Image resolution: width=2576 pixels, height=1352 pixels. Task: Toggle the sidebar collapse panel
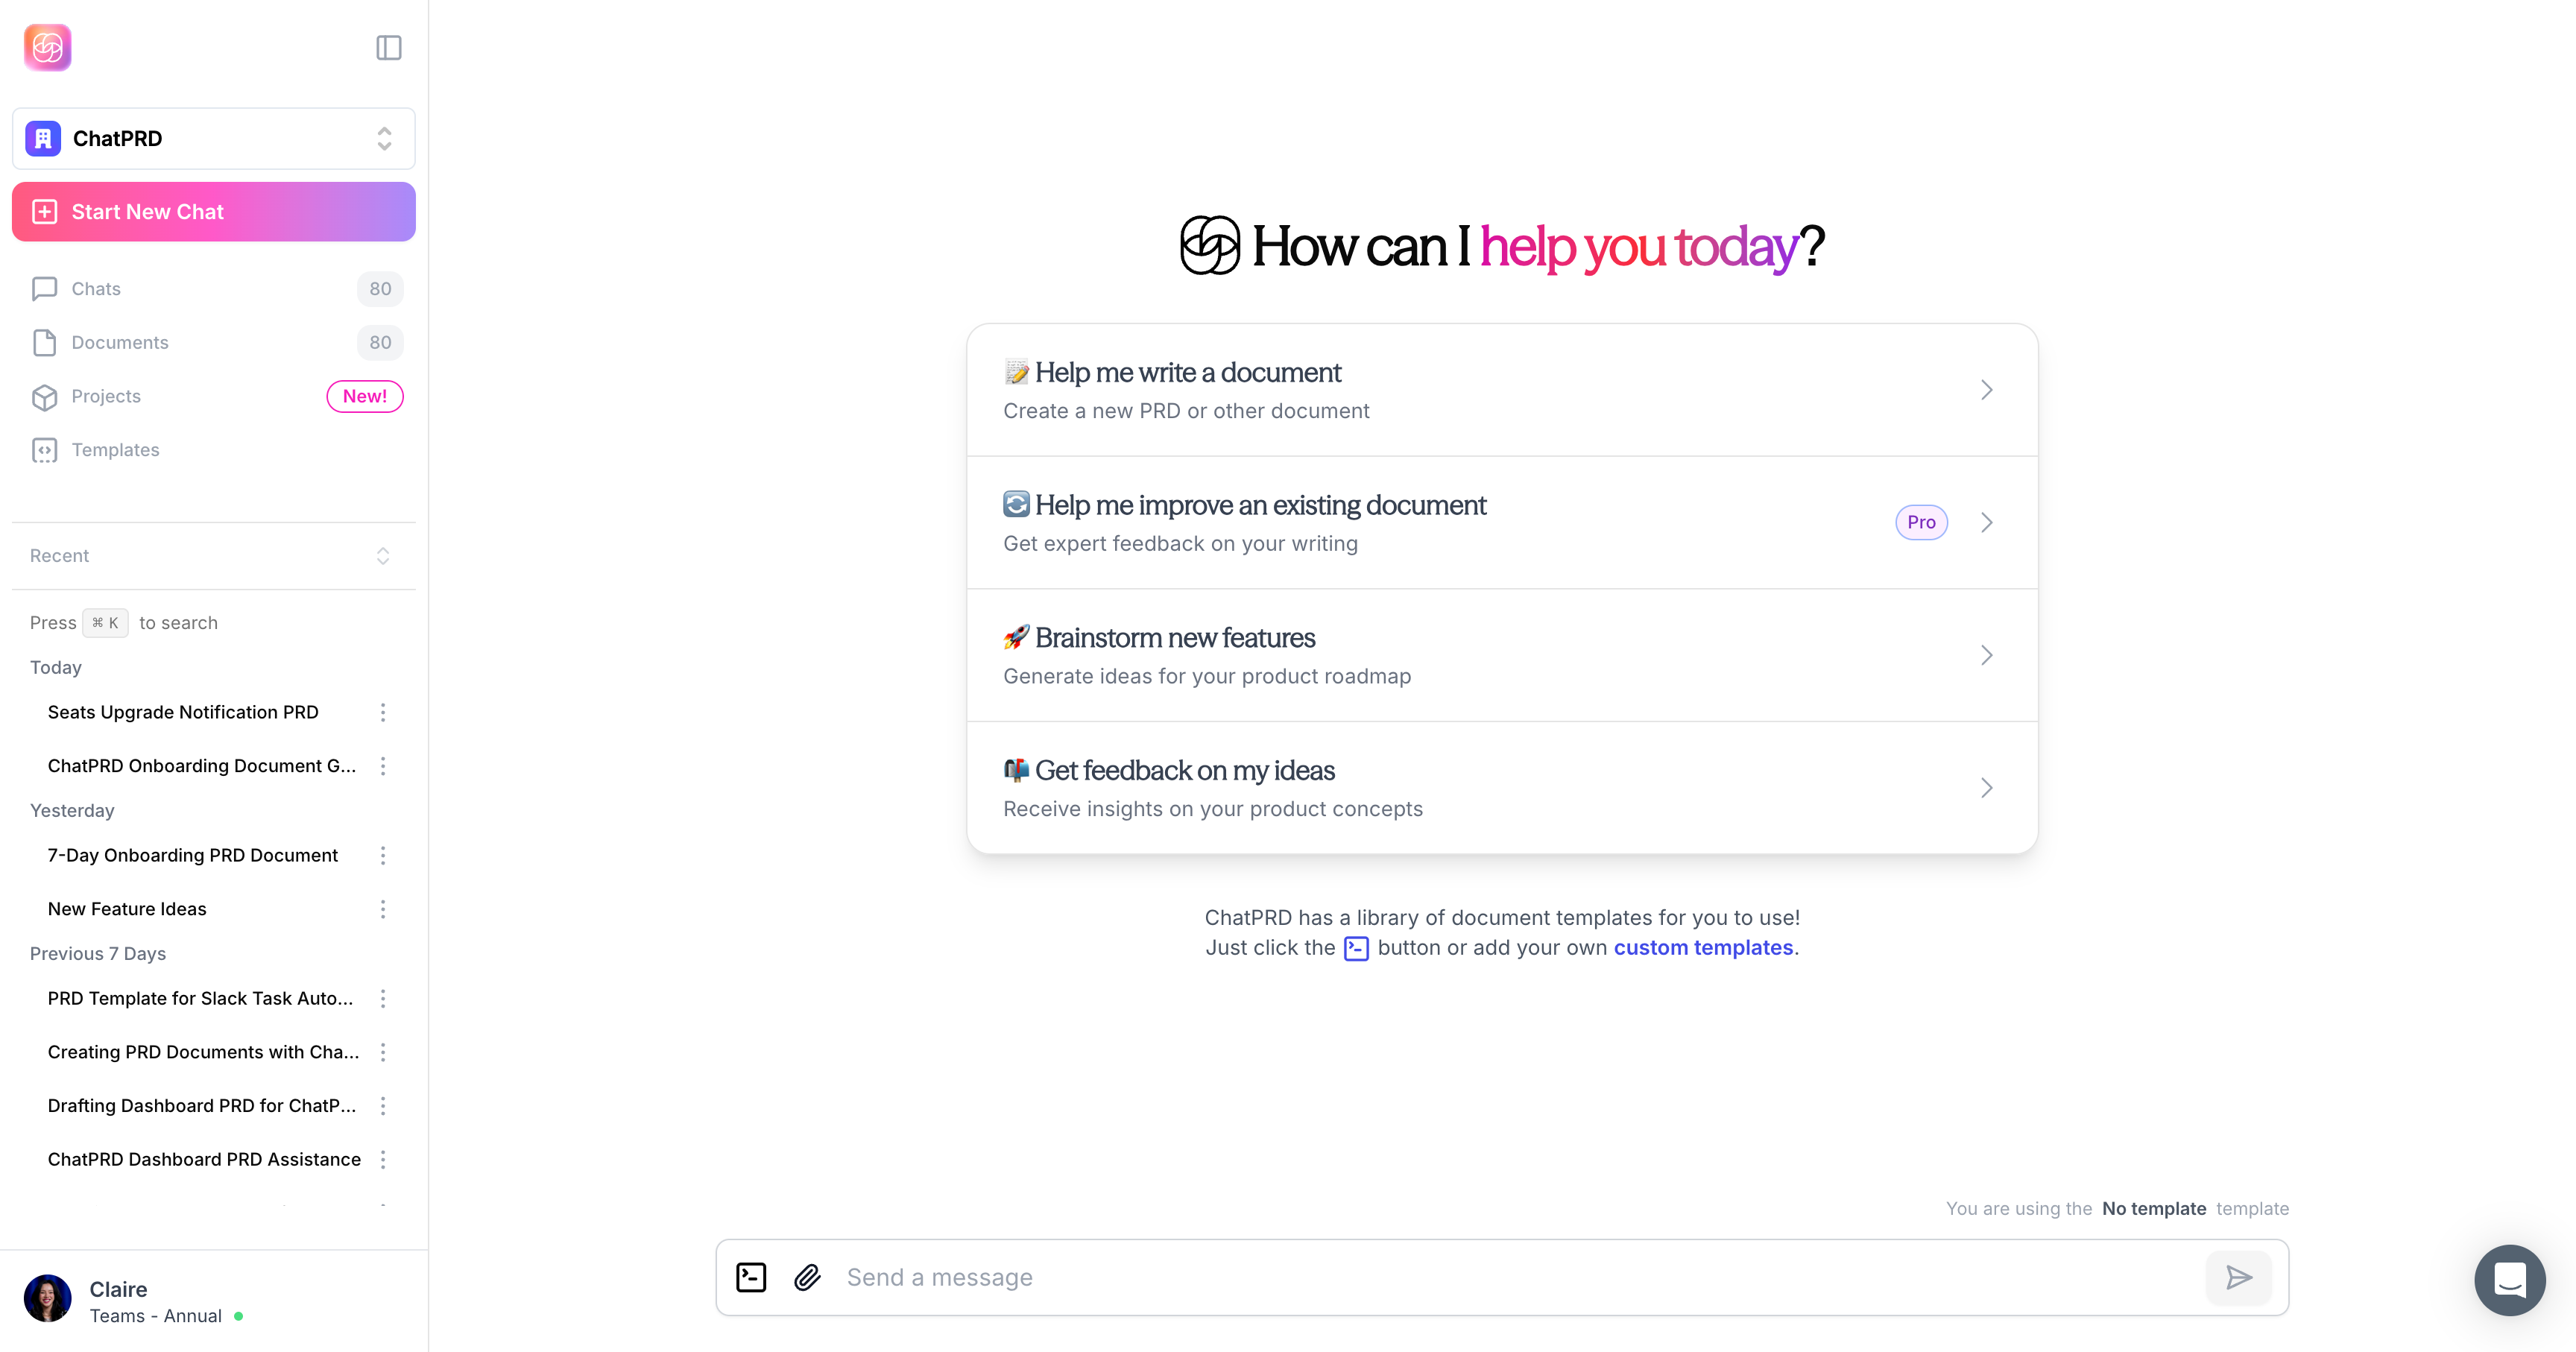(x=388, y=48)
